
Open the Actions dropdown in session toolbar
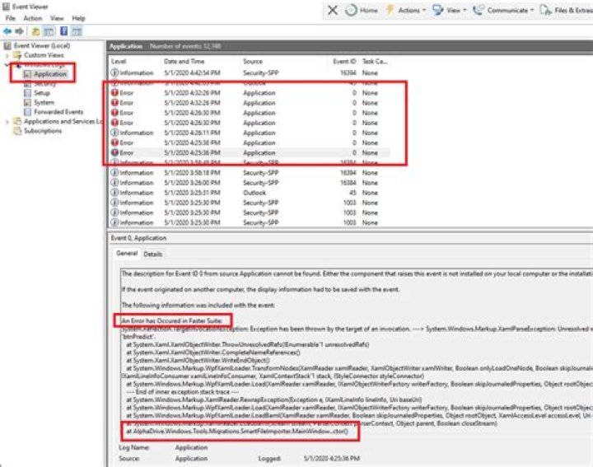point(405,10)
